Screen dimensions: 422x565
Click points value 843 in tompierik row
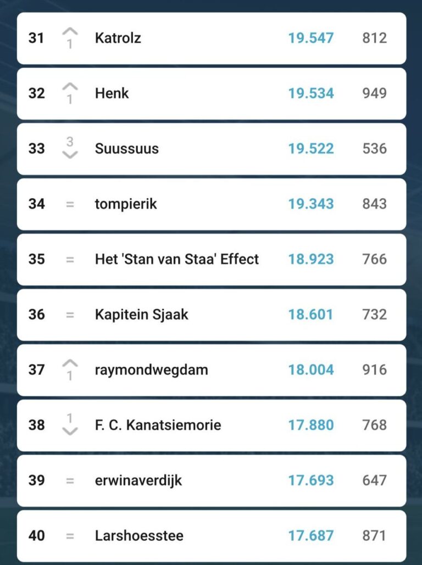point(374,204)
